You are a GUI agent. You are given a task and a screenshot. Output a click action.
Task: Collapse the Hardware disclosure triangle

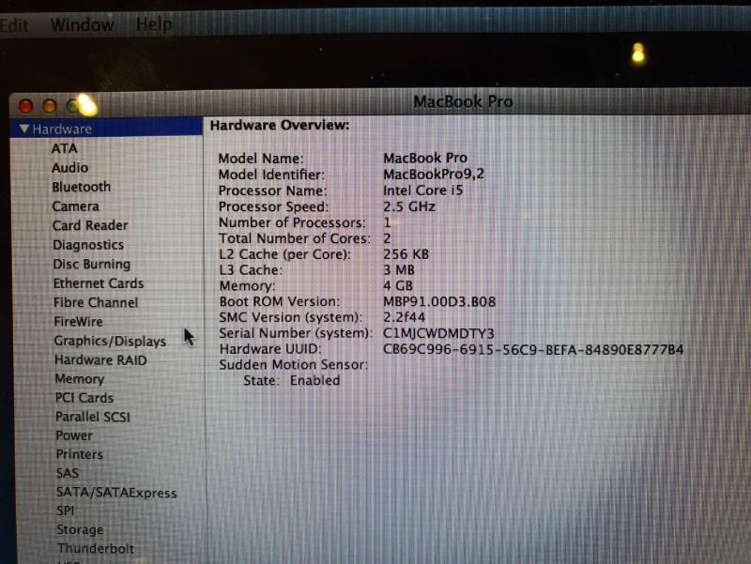tap(24, 129)
